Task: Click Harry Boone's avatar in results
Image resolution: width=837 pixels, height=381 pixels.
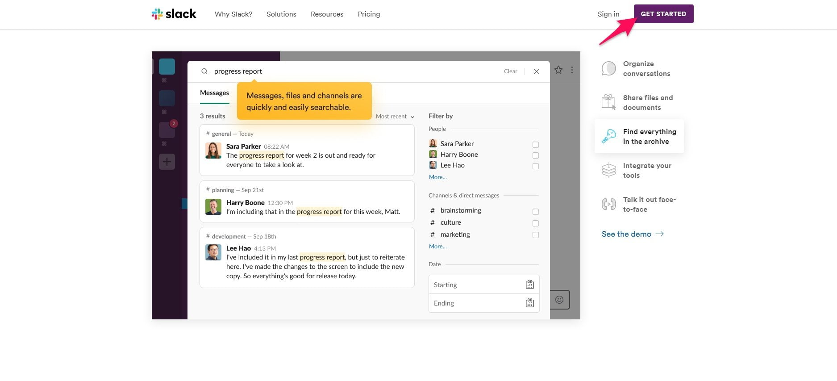Action: [213, 207]
